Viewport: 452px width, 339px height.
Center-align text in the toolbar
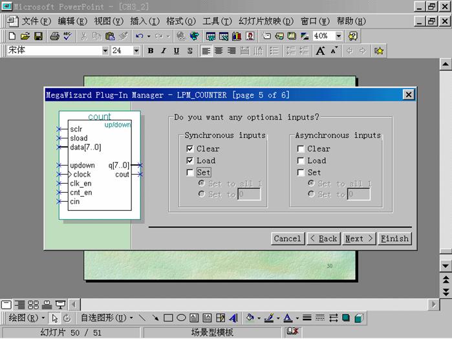pos(219,50)
